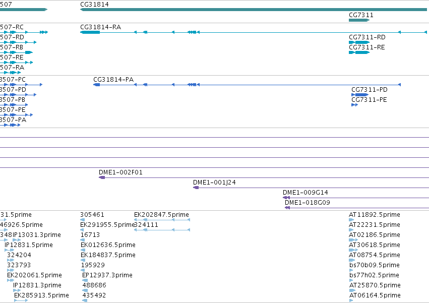Viewport: 429px width, 303px height.
Task: Select the EP12937.3prime EST label
Action: click(x=107, y=275)
